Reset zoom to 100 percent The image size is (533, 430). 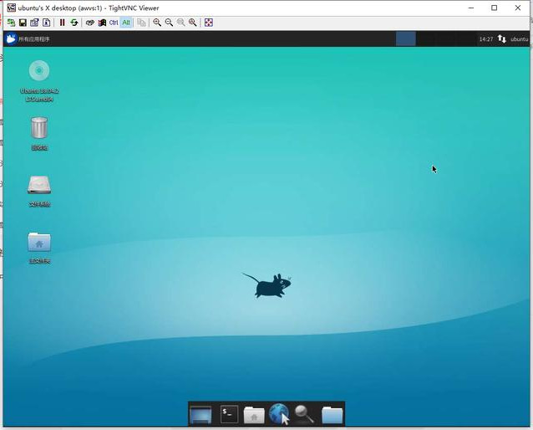[x=180, y=23]
